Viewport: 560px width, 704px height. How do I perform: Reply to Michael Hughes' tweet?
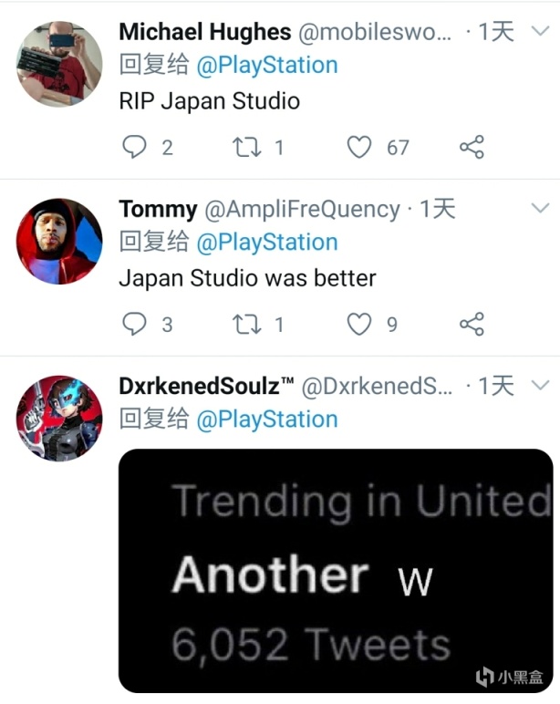click(x=134, y=147)
